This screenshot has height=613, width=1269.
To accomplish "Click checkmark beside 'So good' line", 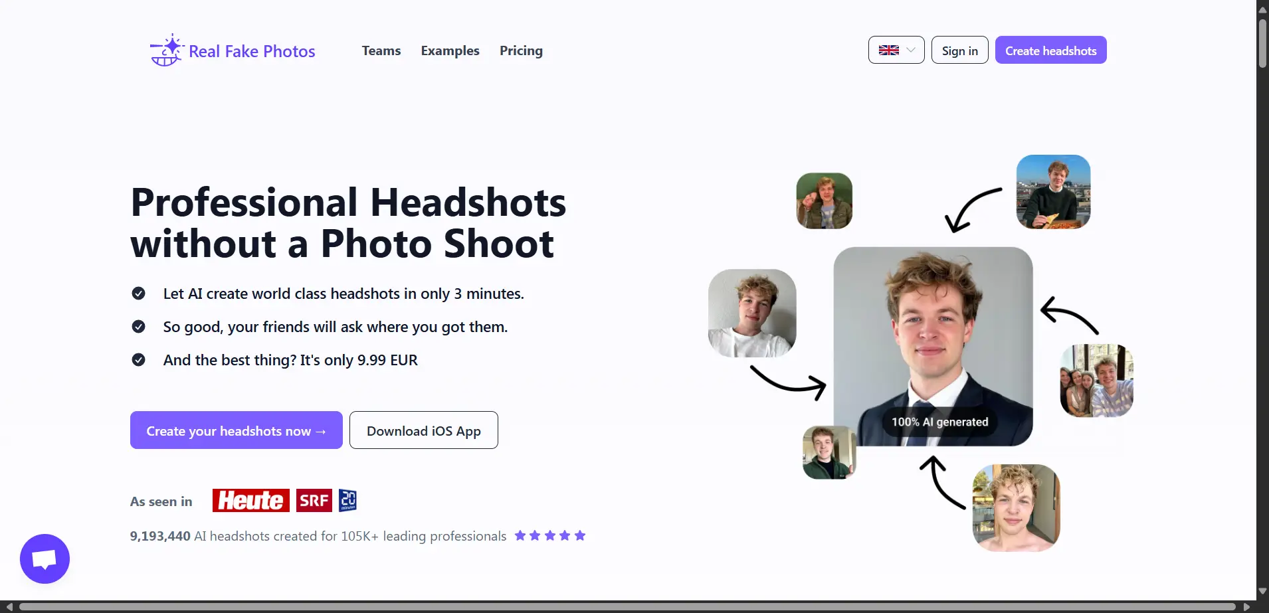I will coord(138,327).
